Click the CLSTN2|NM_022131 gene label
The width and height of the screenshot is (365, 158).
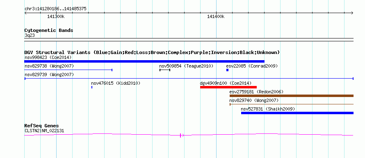point(44,131)
